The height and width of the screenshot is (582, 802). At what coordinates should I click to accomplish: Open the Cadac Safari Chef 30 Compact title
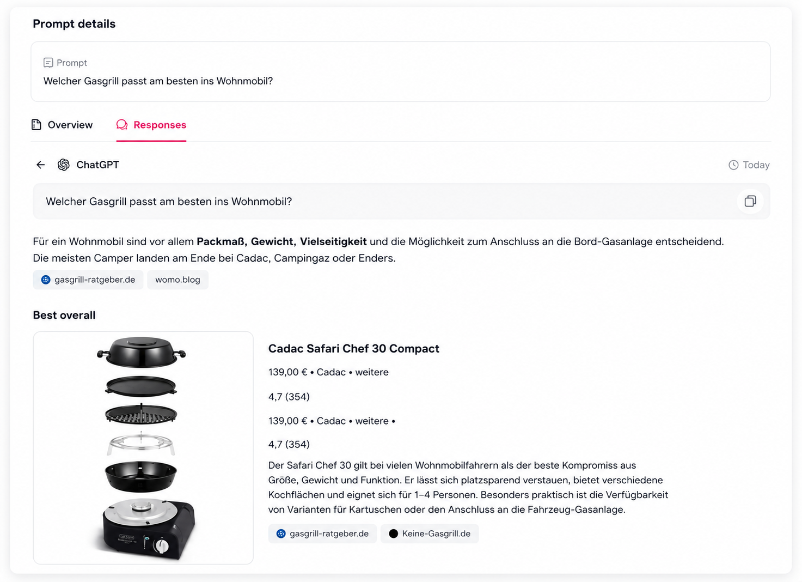pos(354,349)
